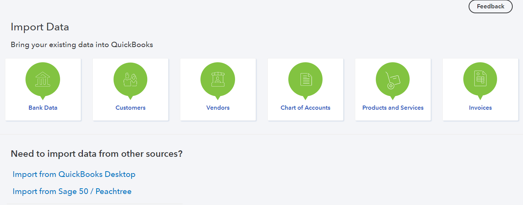Choose the Invoices text label
Viewport: 523px width, 205px height.
(x=480, y=108)
